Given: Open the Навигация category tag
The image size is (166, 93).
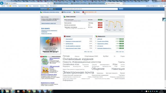Looking at the screenshot, I should (x=118, y=69).
